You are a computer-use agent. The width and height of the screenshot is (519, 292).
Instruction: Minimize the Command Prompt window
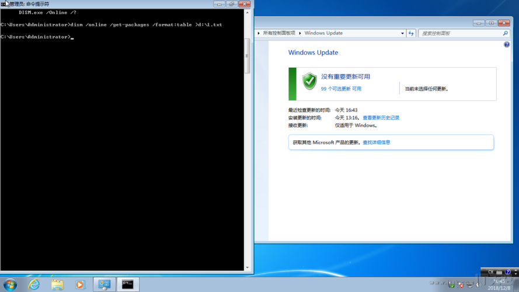219,4
